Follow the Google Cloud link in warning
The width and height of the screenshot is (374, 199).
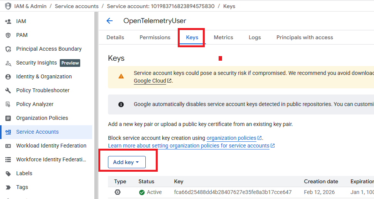tap(150, 81)
